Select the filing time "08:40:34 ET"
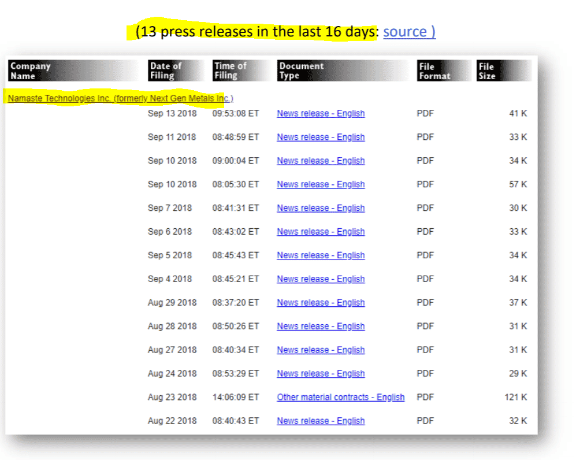Image resolution: width=576 pixels, height=460 pixels. tap(236, 350)
